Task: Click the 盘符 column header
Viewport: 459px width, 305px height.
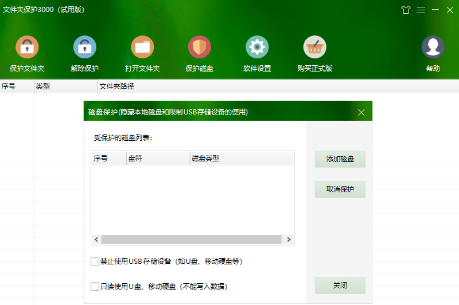Action: point(158,159)
